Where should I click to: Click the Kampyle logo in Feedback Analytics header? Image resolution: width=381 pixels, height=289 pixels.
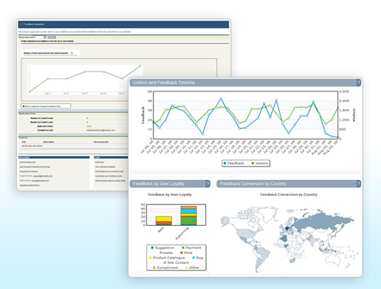coord(21,24)
